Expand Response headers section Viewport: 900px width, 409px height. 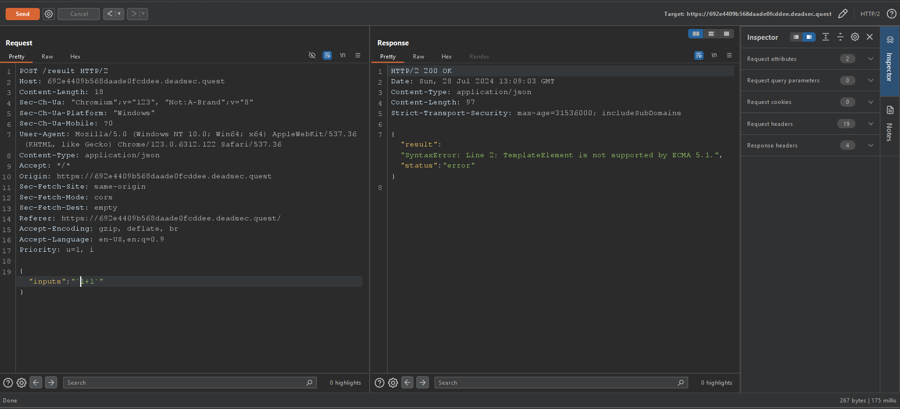(870, 146)
